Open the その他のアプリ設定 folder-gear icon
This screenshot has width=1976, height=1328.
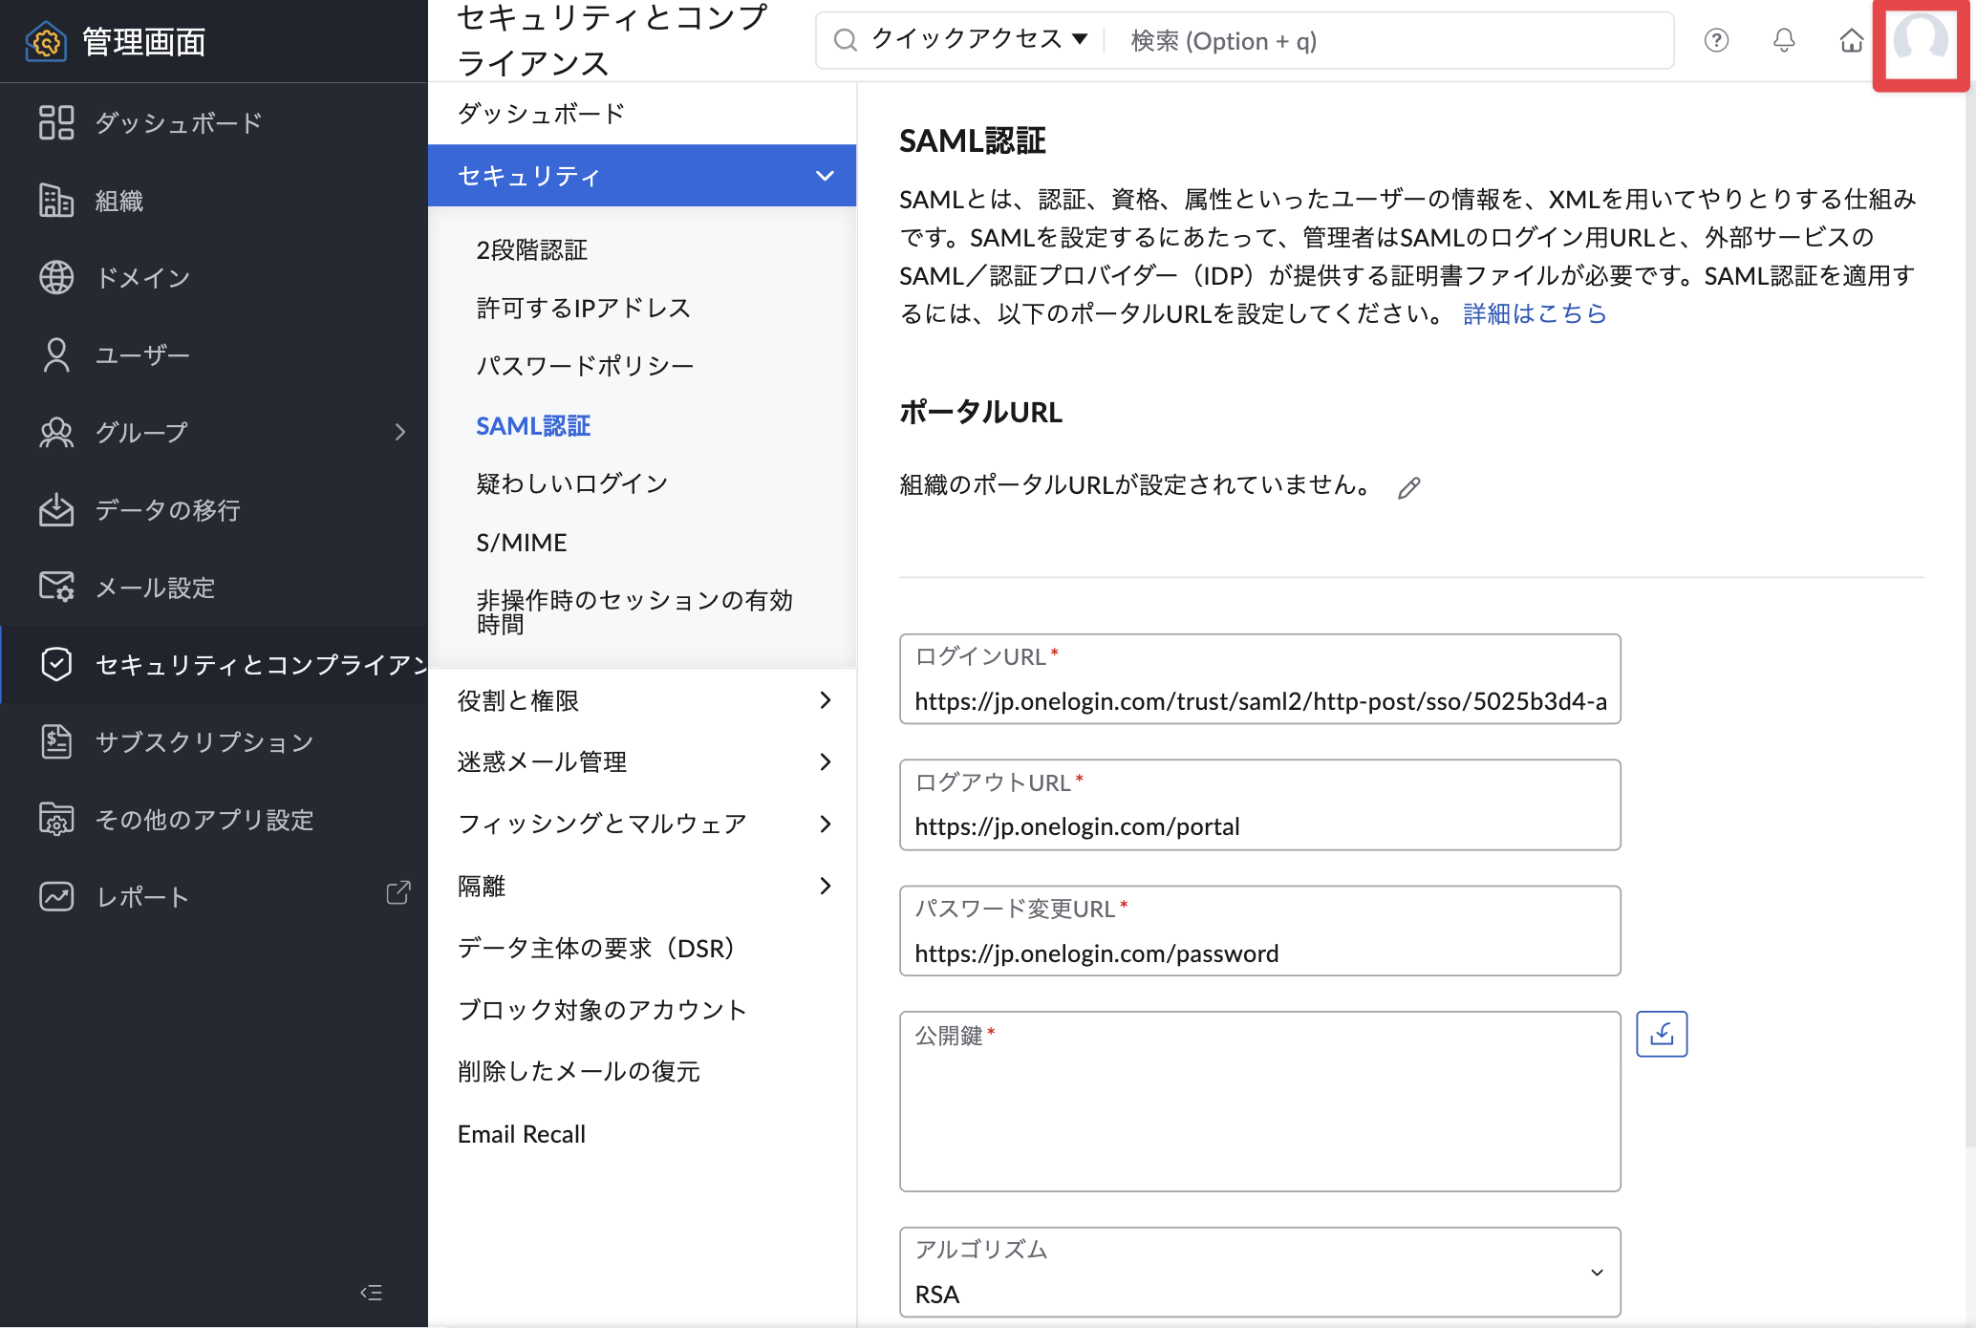click(56, 820)
